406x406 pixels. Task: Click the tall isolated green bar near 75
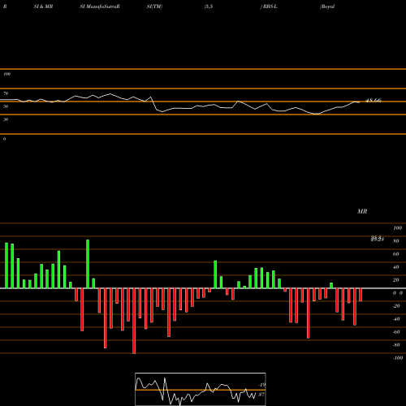tap(88, 264)
